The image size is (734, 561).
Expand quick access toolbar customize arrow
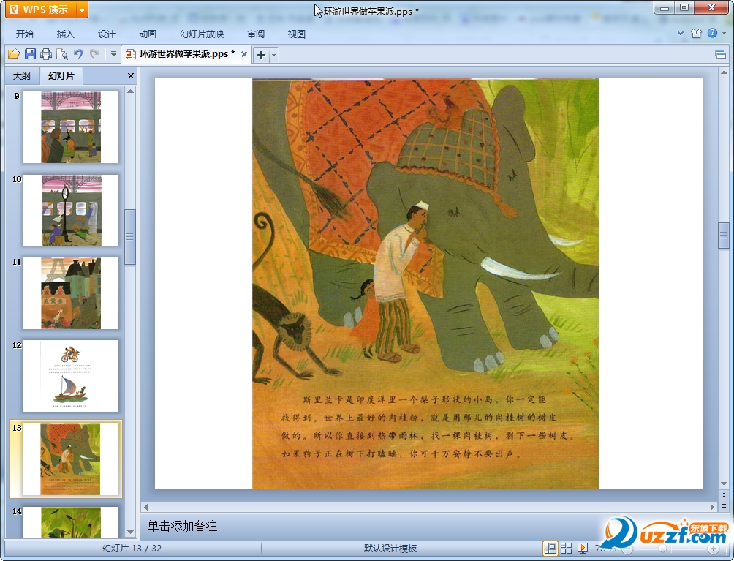[x=113, y=54]
